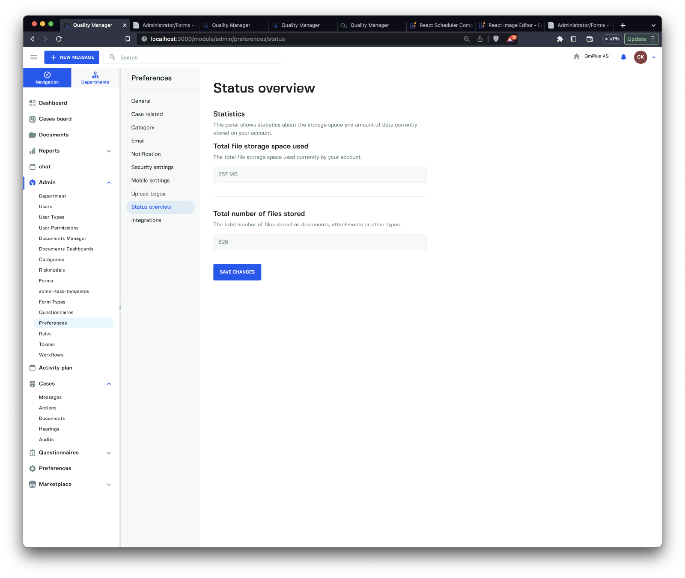Open the hamburger menu icon

[x=34, y=57]
